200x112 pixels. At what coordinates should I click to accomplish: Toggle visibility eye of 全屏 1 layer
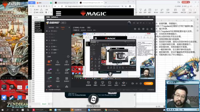pos(47,53)
